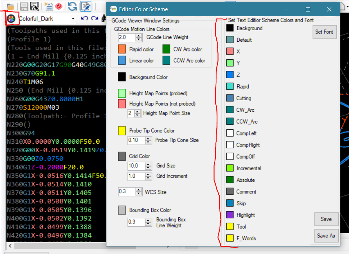
Task: Pick the blue Linear color swatch
Action: 122,60
